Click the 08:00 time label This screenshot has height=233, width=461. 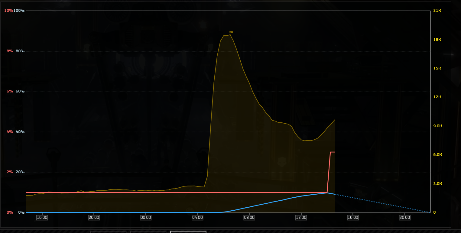coord(249,218)
